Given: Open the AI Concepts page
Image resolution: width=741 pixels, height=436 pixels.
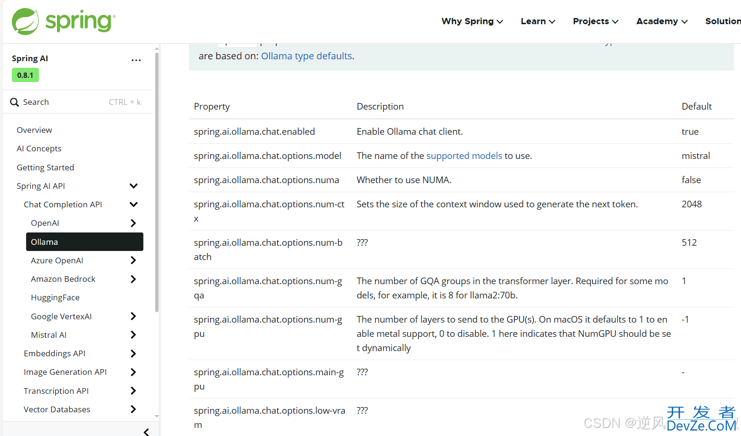Looking at the screenshot, I should (39, 148).
